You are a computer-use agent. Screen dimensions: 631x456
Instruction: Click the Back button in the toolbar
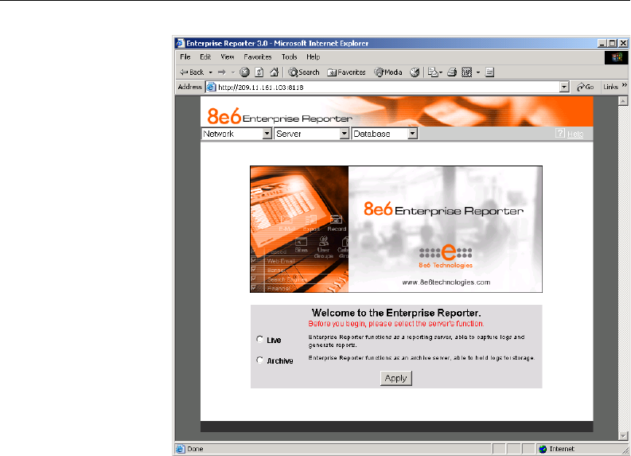(193, 72)
